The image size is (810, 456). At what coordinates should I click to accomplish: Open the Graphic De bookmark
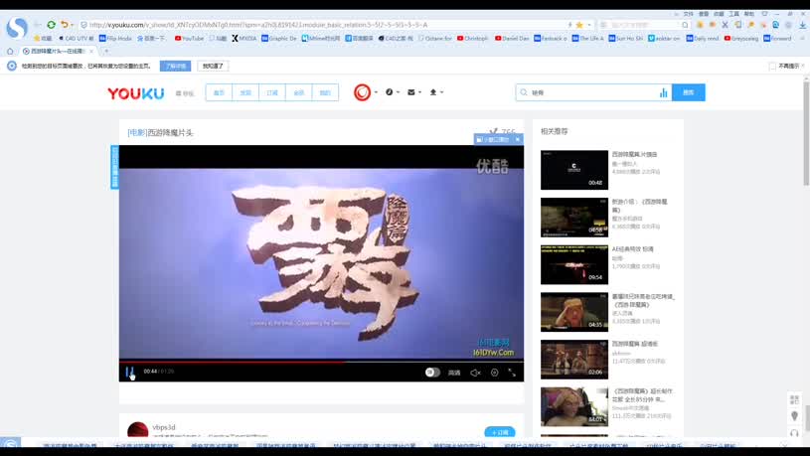[x=279, y=38]
